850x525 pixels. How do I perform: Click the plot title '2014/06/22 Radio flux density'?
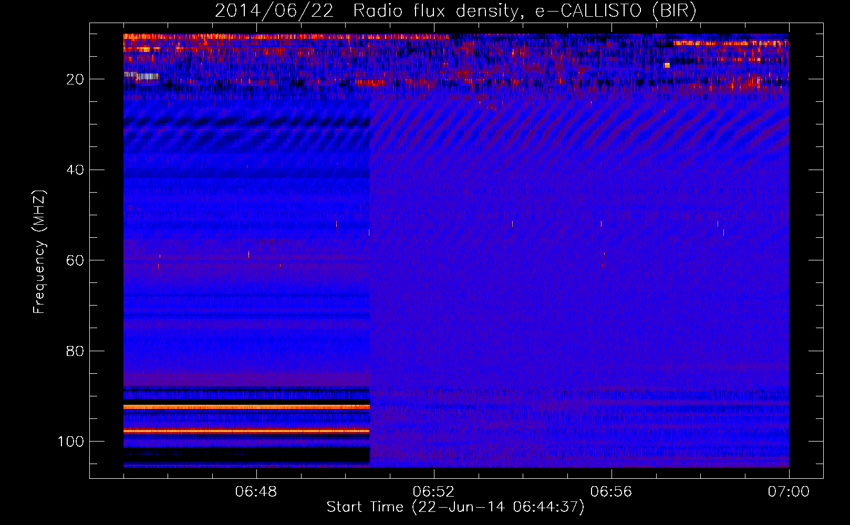367,11
